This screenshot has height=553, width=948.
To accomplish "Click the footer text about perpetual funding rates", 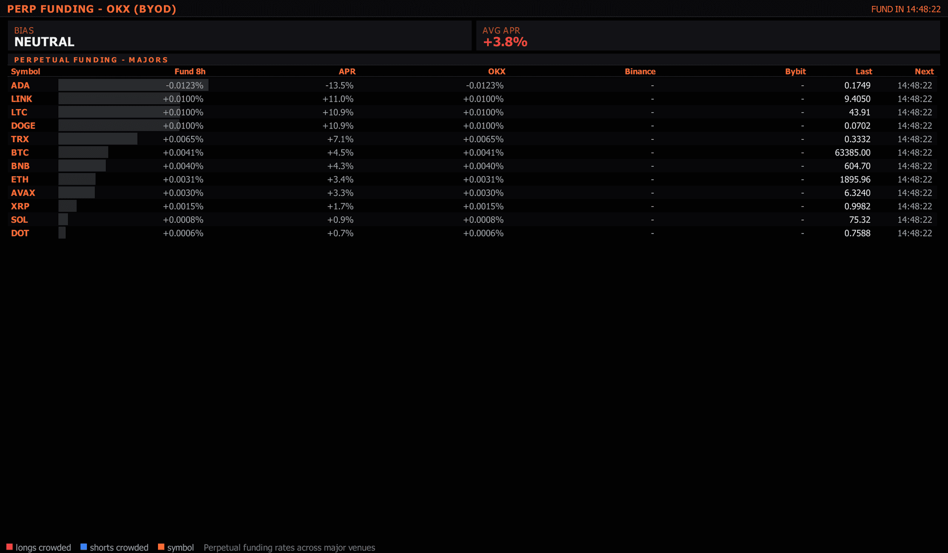I will tap(289, 548).
